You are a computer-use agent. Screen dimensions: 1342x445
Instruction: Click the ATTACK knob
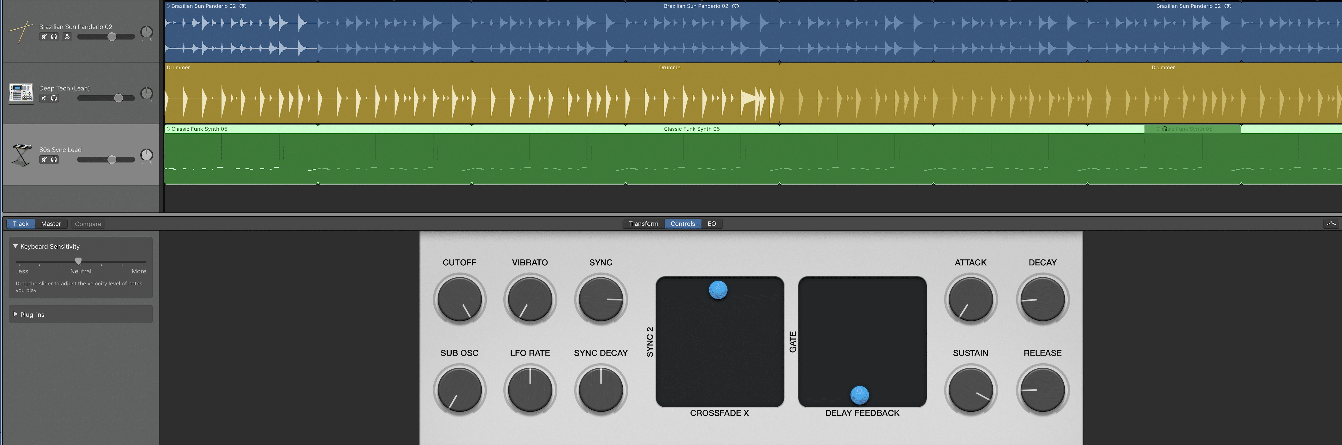(971, 299)
